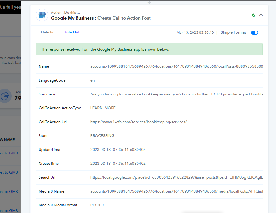
Task: Click the Name value accounts path
Action: pos(176,66)
